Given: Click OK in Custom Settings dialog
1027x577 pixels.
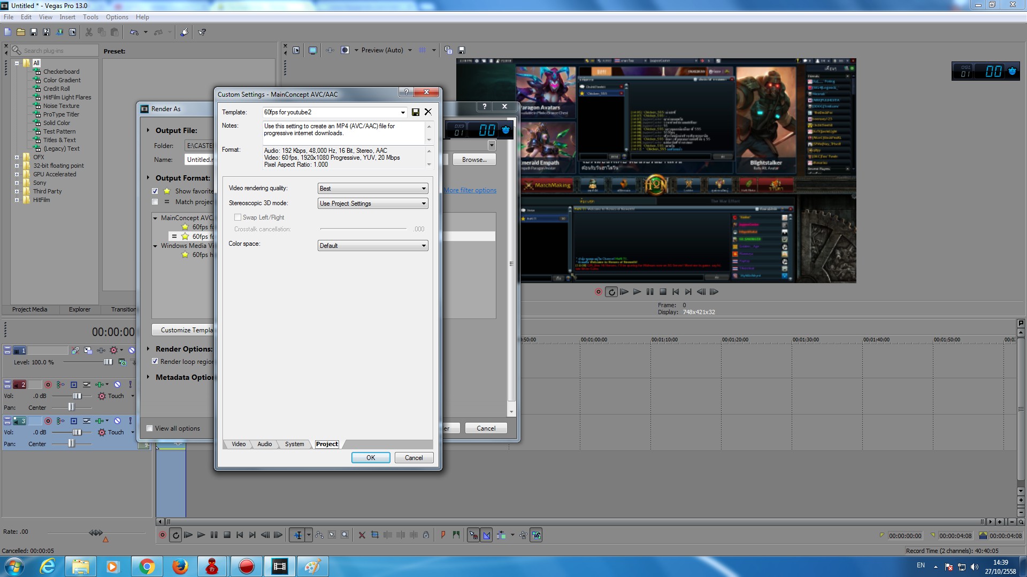Looking at the screenshot, I should [371, 458].
